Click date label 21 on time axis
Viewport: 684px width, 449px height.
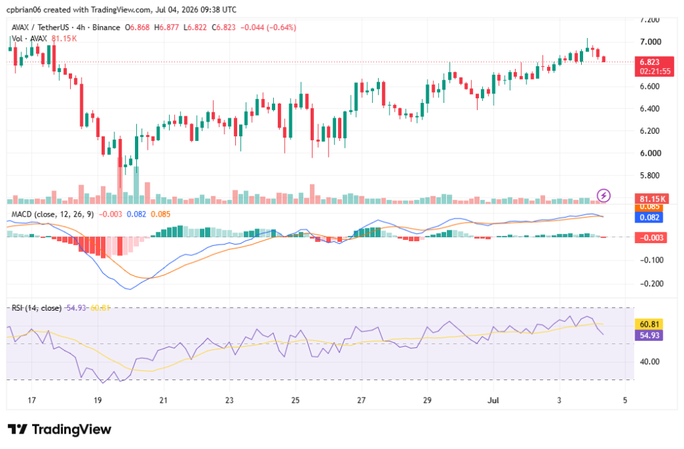pos(163,400)
